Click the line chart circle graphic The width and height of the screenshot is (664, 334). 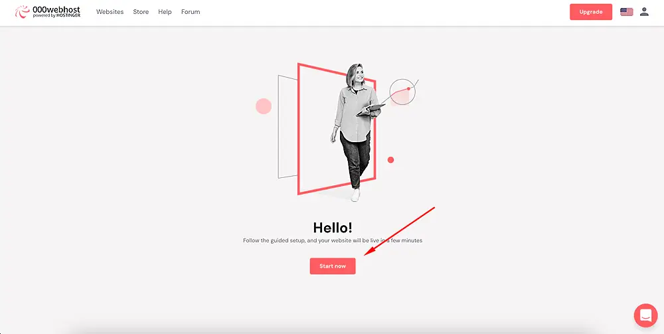click(402, 92)
